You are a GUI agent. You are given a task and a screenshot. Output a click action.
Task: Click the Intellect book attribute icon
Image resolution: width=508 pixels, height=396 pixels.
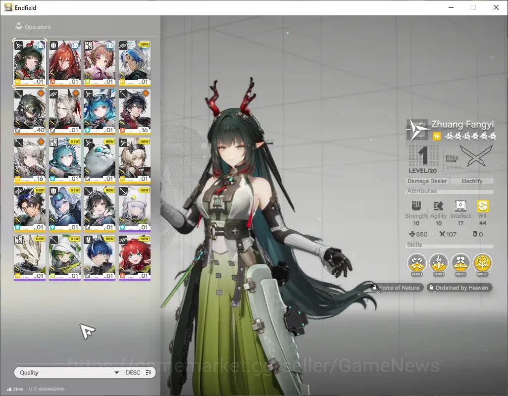(460, 205)
